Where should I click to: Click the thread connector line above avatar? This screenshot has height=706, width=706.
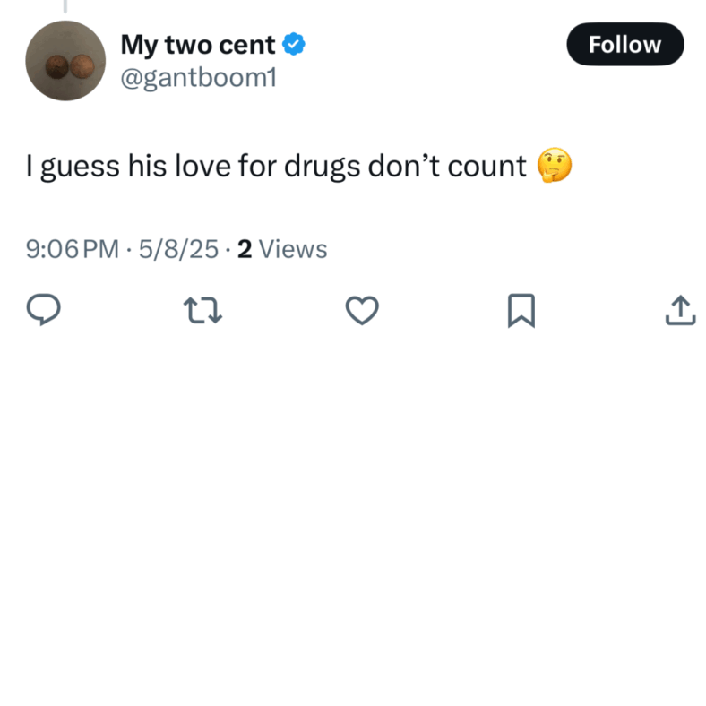[x=65, y=6]
